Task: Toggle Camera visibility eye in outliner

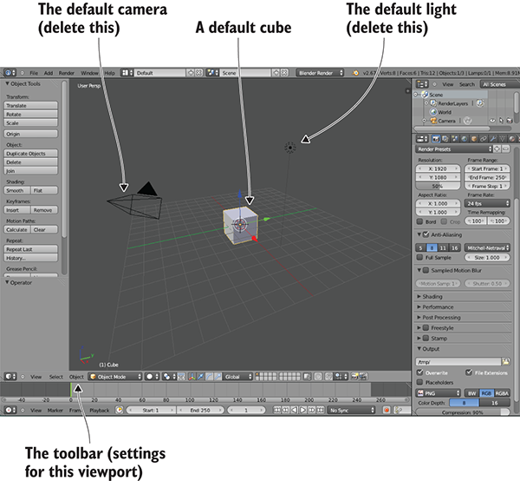Action: (x=493, y=121)
